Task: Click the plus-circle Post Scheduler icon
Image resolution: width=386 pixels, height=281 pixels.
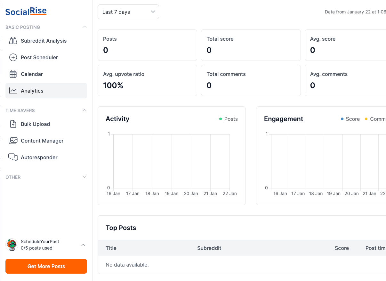Action: [x=13, y=57]
